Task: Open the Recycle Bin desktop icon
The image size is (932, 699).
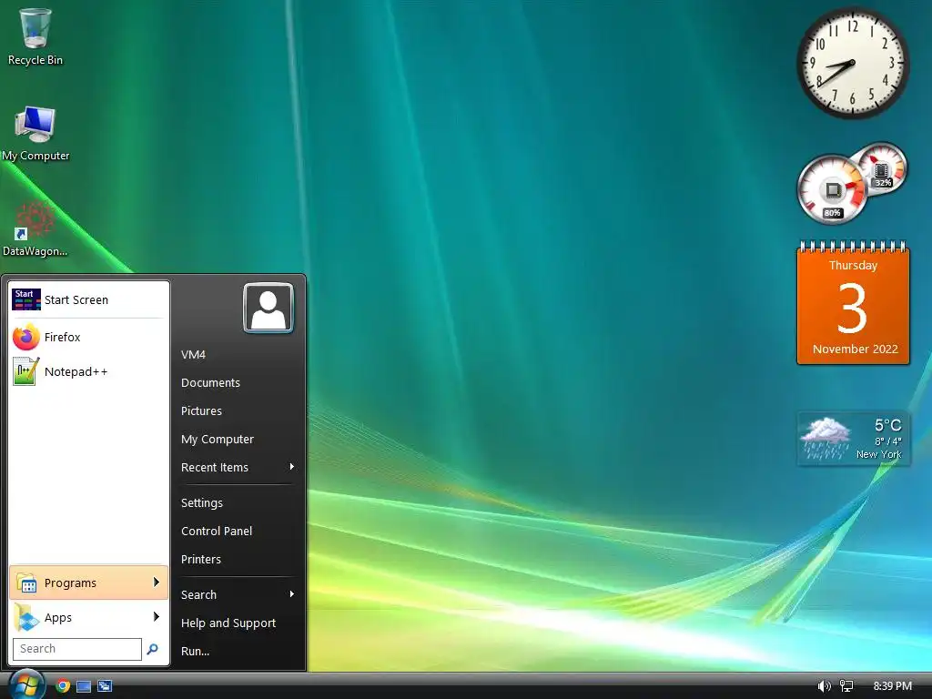Action: tap(35, 36)
